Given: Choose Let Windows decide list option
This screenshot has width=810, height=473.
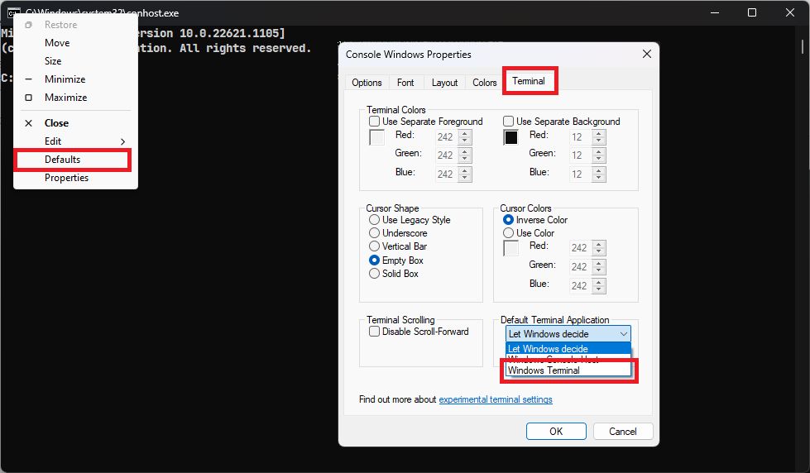Looking at the screenshot, I should [568, 349].
